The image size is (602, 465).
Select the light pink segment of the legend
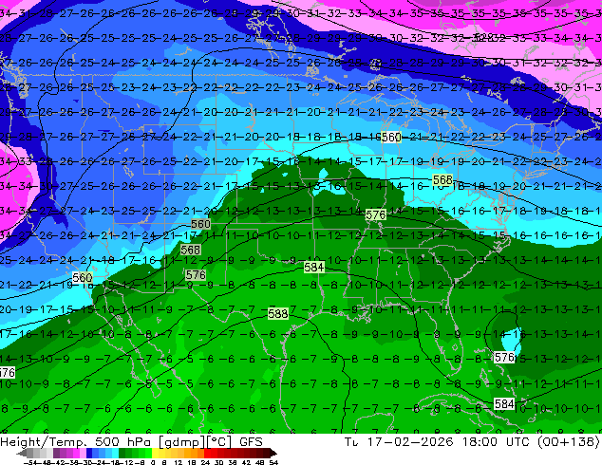(x=83, y=453)
